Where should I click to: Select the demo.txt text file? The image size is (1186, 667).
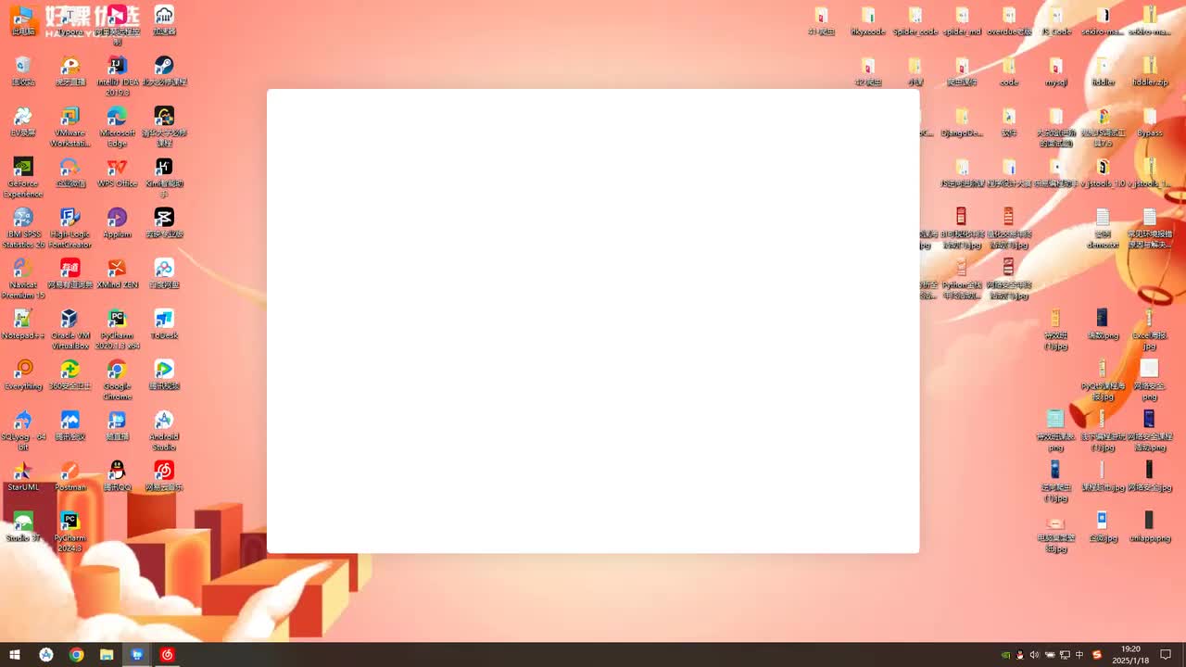(x=1103, y=229)
